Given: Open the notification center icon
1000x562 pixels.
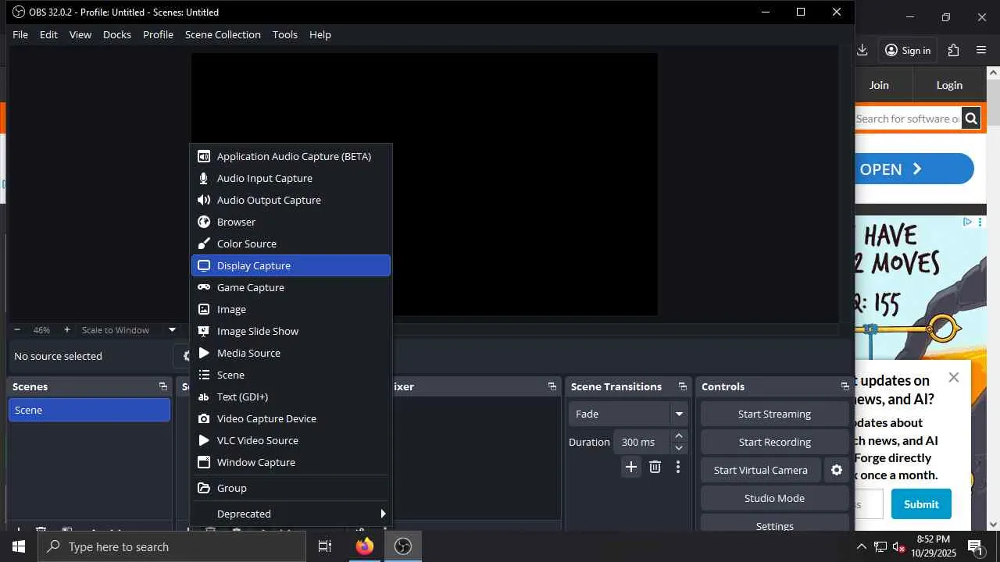Looking at the screenshot, I should click(x=976, y=546).
